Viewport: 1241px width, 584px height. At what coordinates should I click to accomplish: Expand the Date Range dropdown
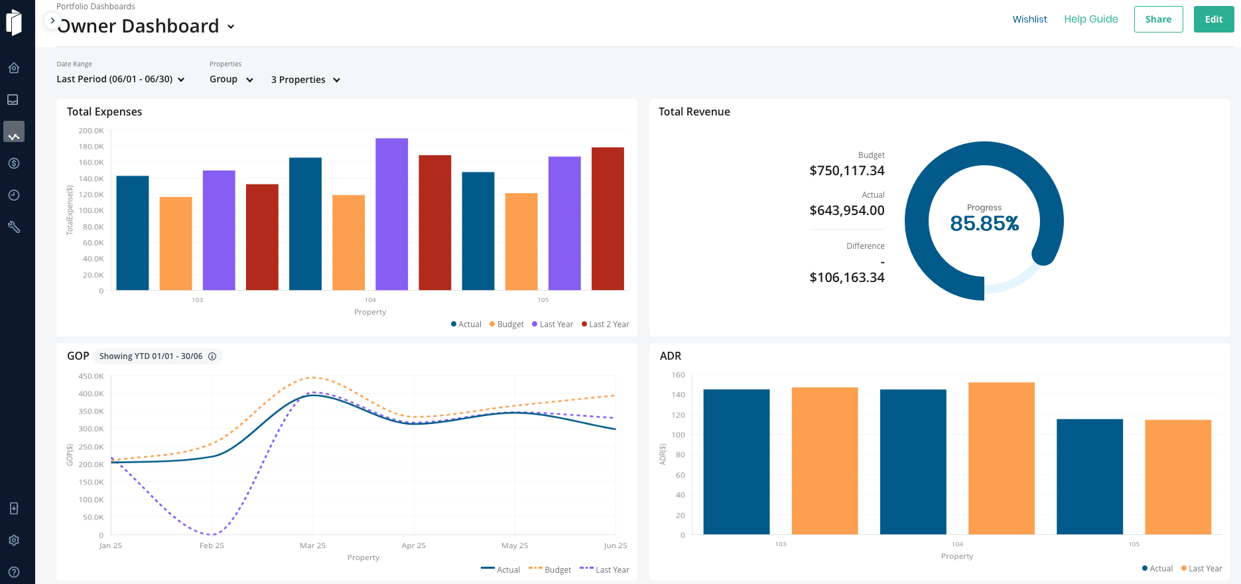[121, 79]
